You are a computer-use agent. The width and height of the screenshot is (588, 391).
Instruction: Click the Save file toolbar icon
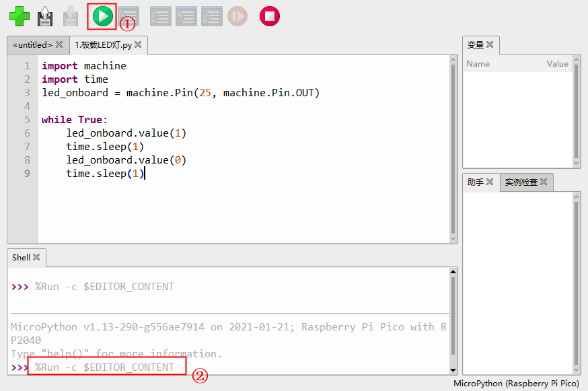[71, 16]
